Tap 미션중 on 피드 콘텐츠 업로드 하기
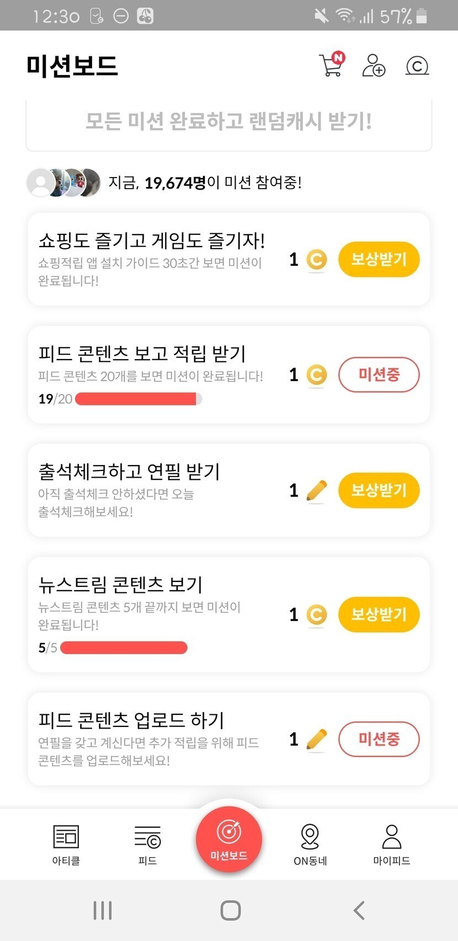The image size is (458, 941). [379, 739]
